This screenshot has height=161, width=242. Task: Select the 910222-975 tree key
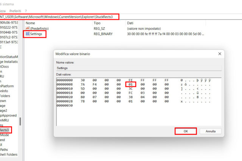(9, 28)
